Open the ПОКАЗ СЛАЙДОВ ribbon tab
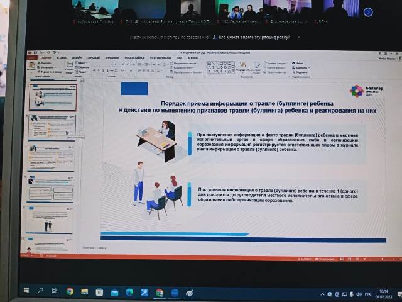The width and height of the screenshot is (402, 302). click(x=135, y=57)
